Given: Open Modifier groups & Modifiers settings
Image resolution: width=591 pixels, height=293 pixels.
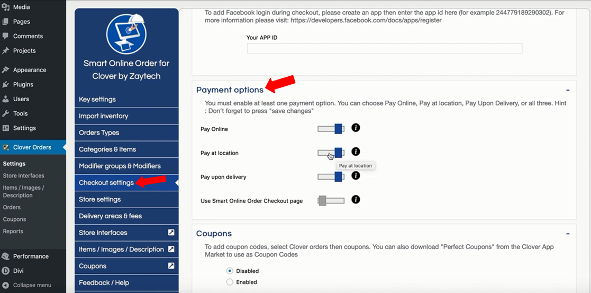Looking at the screenshot, I should tap(126, 166).
